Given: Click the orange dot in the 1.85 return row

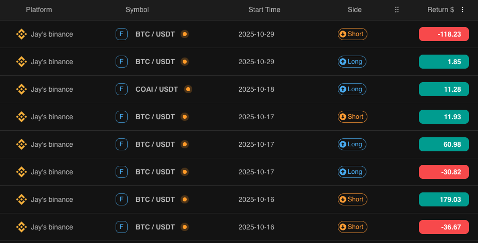Looking at the screenshot, I should (184, 62).
